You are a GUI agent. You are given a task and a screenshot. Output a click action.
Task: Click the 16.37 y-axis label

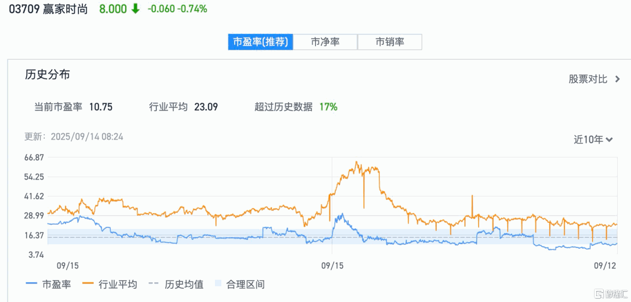pos(35,235)
